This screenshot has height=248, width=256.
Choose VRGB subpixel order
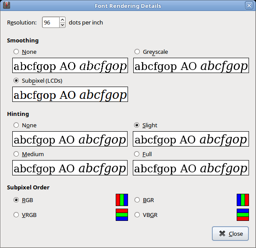(x=16, y=215)
